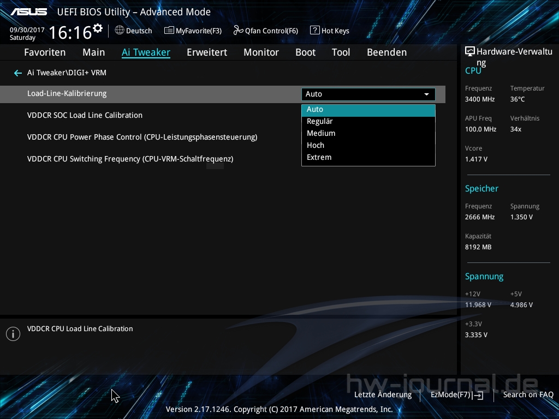
Task: Click the CPU temperature value 36°C
Action: point(518,99)
